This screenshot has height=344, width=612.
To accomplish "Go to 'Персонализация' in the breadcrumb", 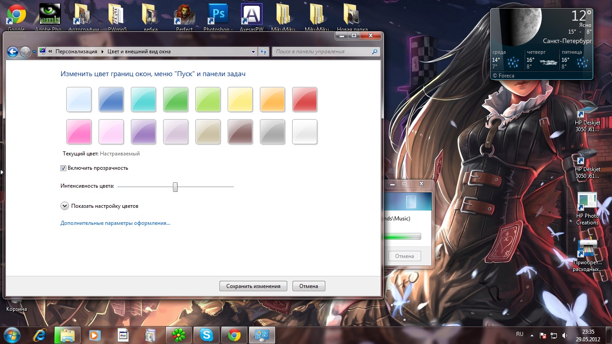I will coord(76,52).
